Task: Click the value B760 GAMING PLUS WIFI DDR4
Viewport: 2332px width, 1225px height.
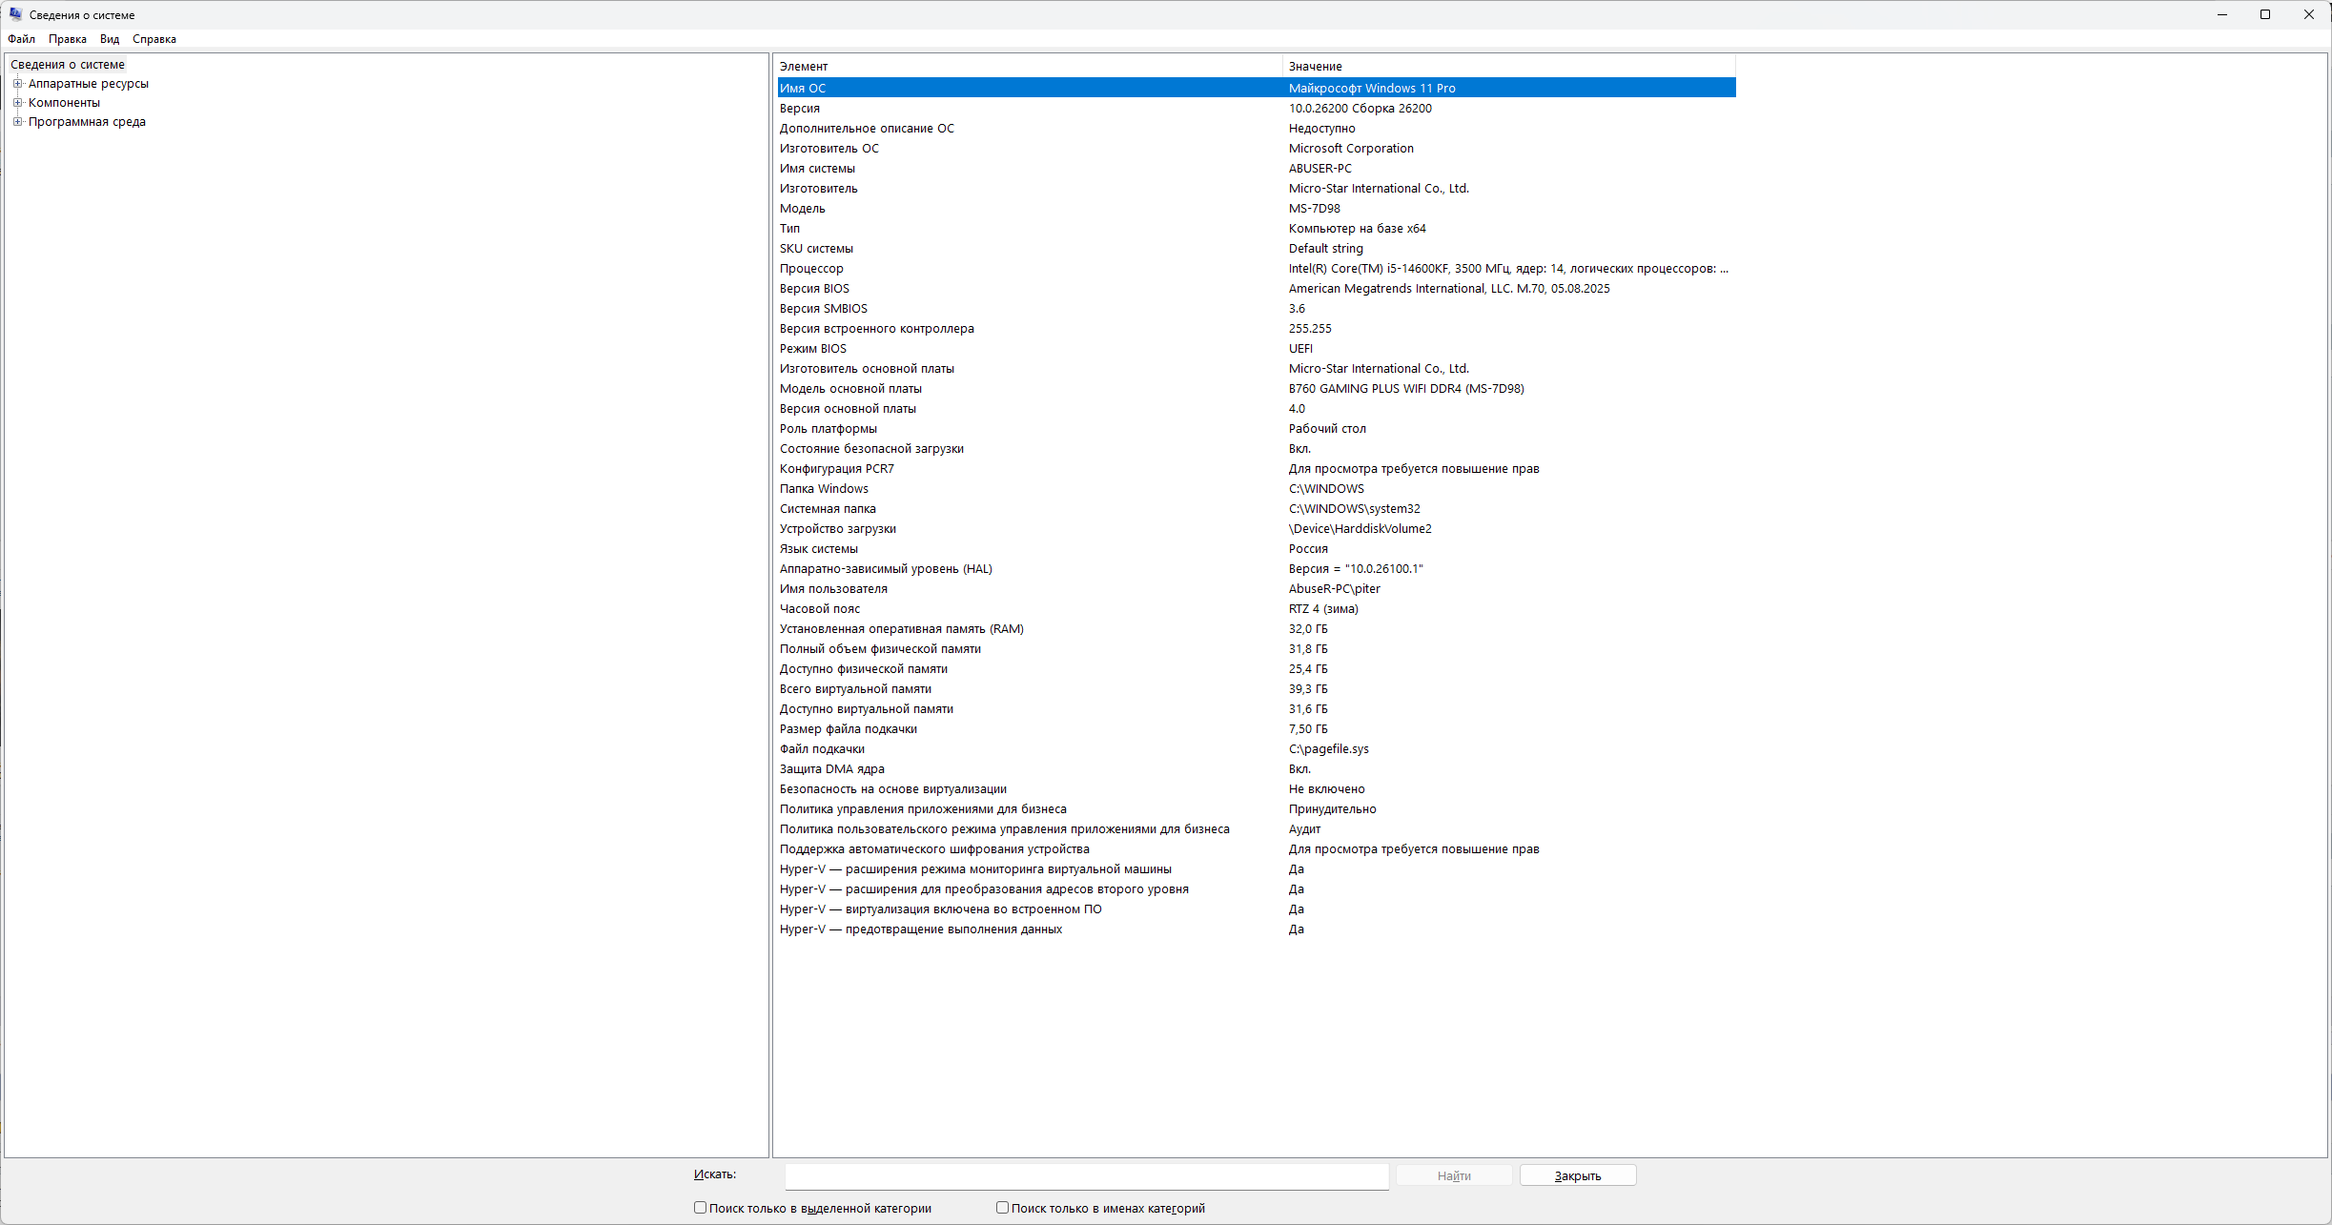Action: [x=1406, y=388]
